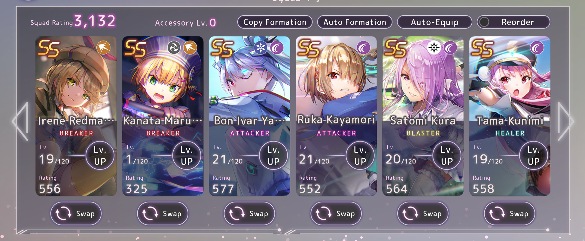Screen dimensions: 585x241
Task: Click the Auto-Equip button
Action: pyautogui.click(x=434, y=22)
